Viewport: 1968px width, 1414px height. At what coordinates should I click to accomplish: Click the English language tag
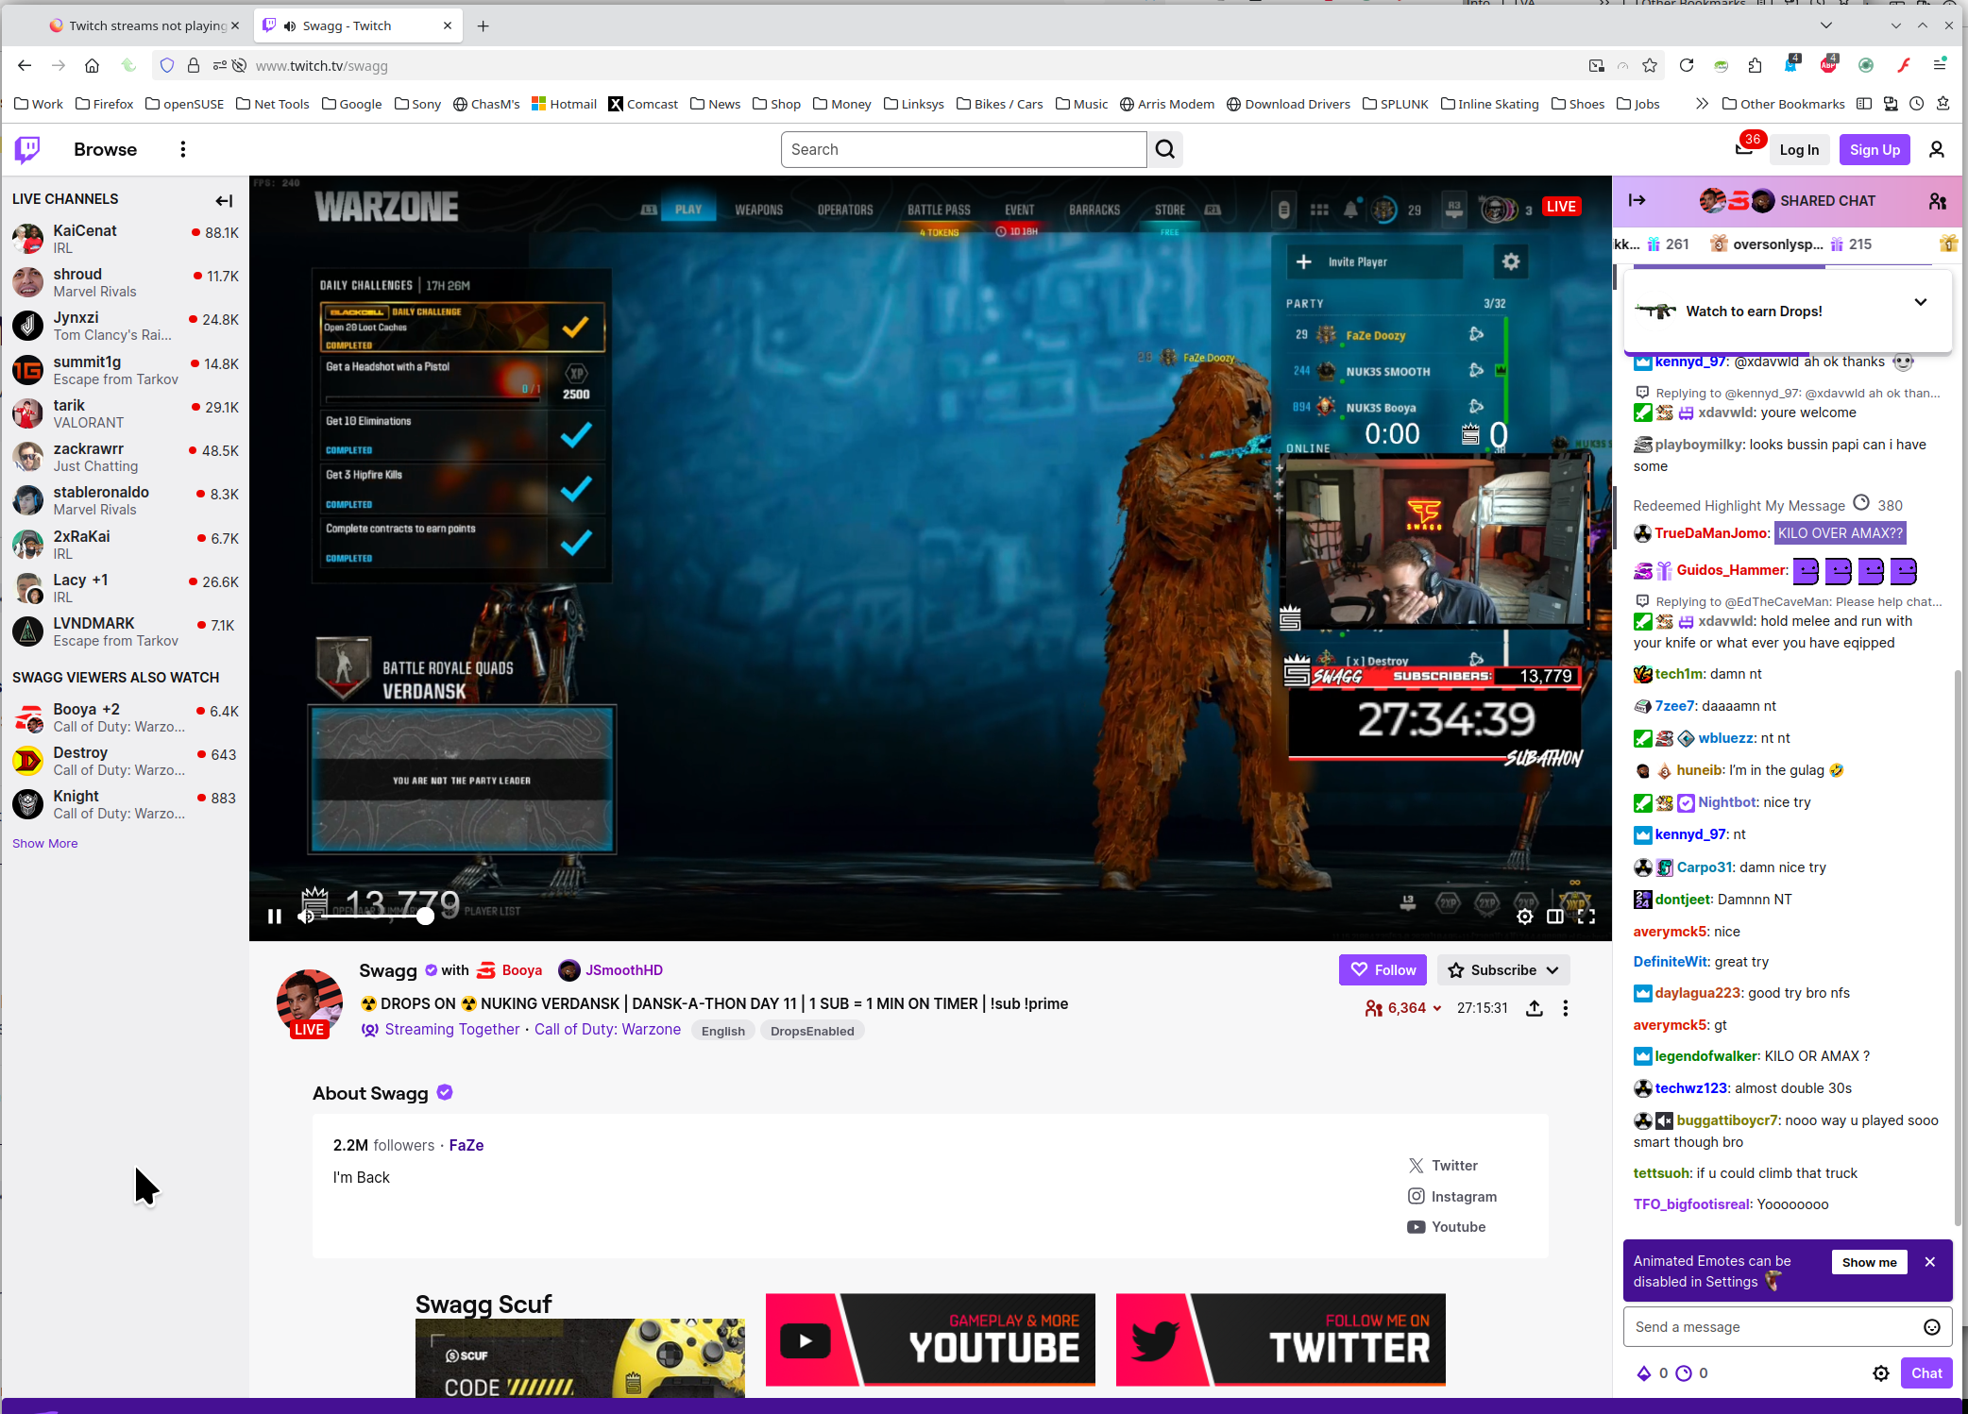tap(723, 1031)
